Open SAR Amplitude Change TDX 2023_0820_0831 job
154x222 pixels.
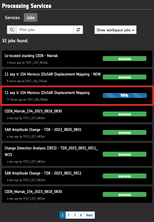[x=77, y=133]
